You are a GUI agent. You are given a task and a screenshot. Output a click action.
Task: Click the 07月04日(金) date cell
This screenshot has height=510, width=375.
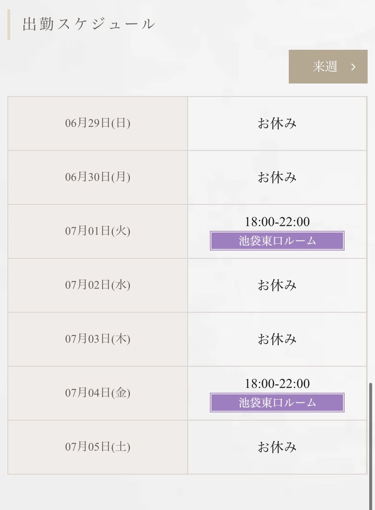tap(98, 393)
